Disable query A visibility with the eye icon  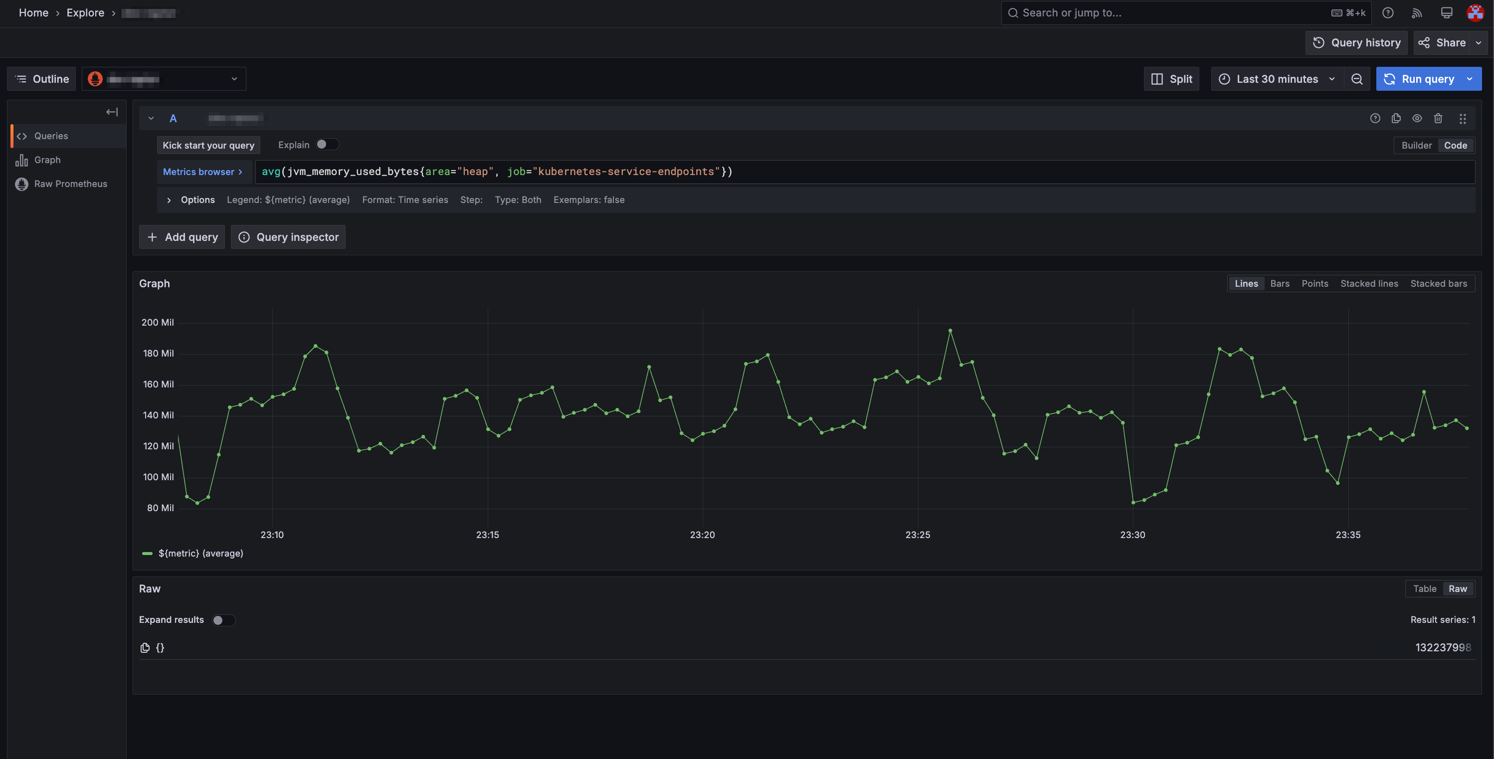1417,118
